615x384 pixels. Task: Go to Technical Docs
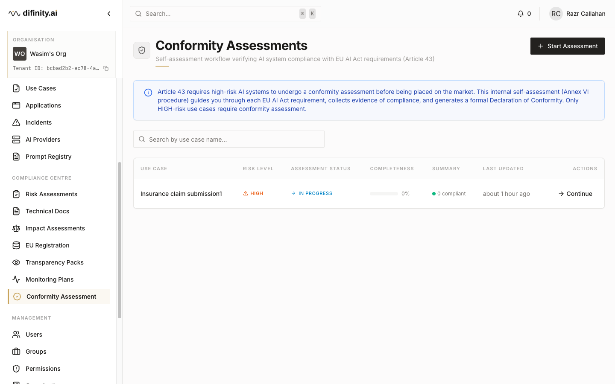point(59,211)
